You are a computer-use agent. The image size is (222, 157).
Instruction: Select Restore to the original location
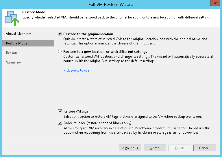click(60, 34)
